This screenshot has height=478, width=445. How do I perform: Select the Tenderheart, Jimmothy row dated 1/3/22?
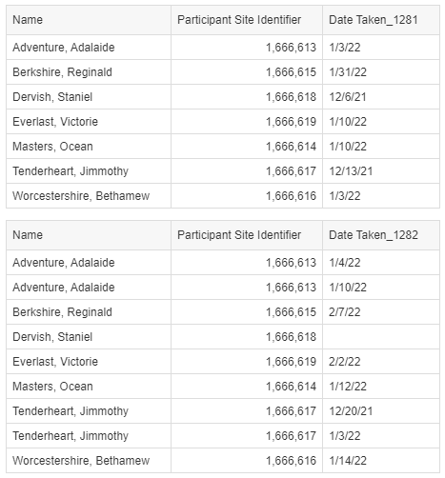[223, 436]
